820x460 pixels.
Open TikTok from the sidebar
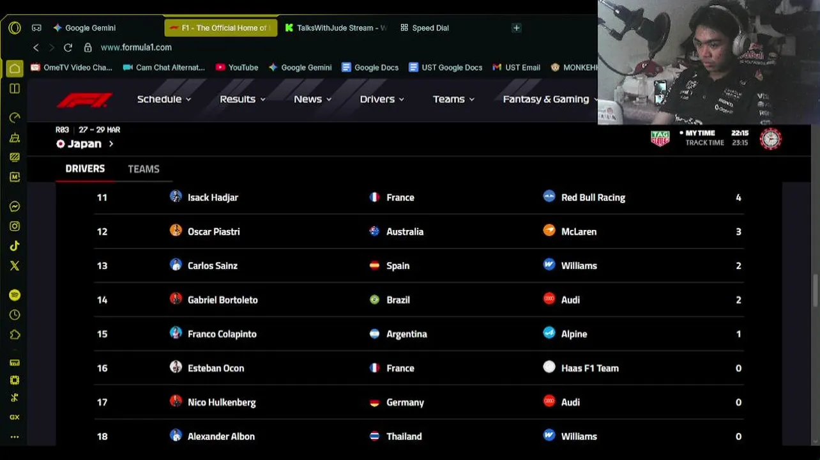click(x=15, y=246)
